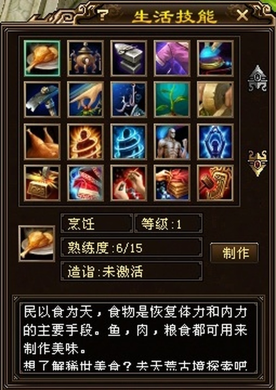276x390 pixels.
Task: Select the whole roast chicken skill icon
Action: pos(42,142)
